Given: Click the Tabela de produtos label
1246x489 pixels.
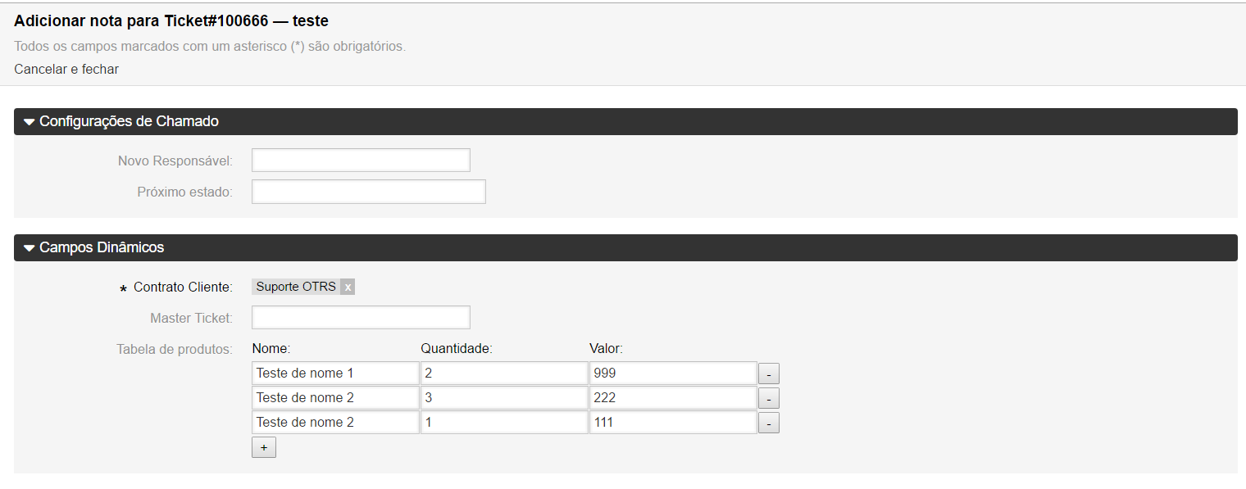Looking at the screenshot, I should 173,348.
